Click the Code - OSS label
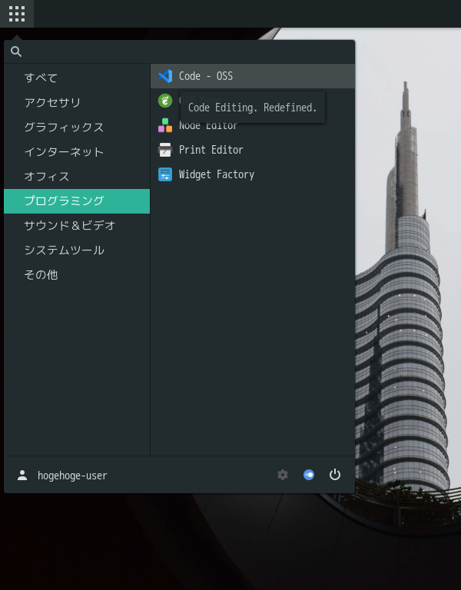This screenshot has height=590, width=461. [205, 76]
